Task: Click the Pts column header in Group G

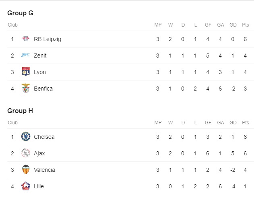Action: (246, 25)
